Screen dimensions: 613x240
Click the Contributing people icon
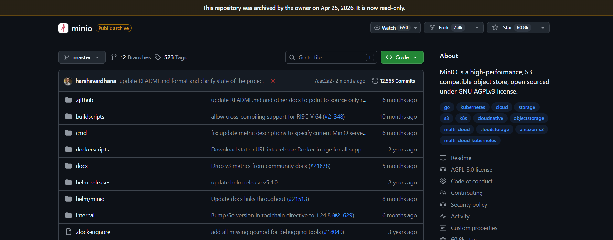[x=443, y=193]
